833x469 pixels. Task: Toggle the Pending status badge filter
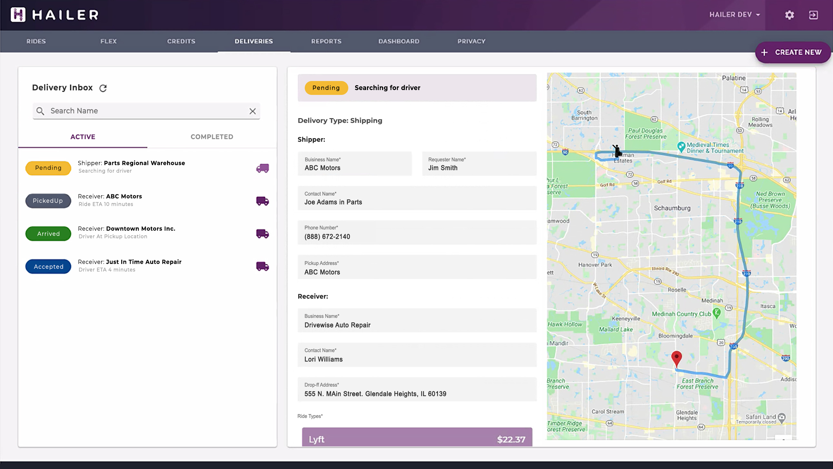tap(48, 168)
